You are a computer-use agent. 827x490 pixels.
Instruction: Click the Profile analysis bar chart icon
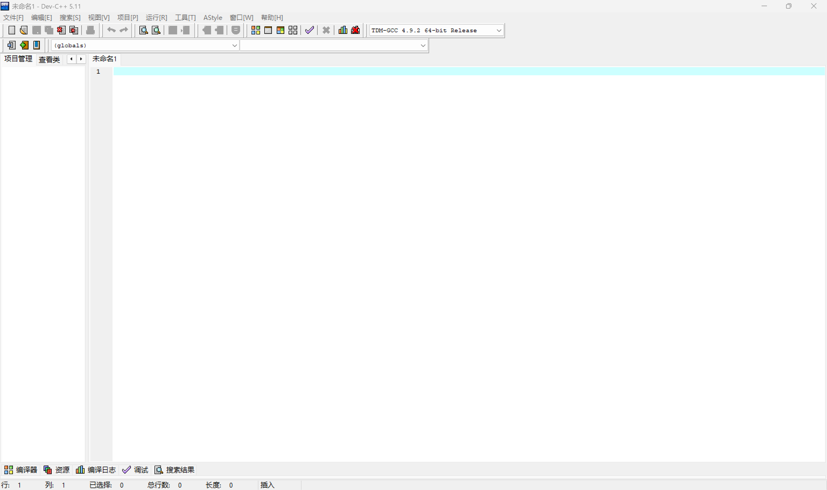pos(343,30)
